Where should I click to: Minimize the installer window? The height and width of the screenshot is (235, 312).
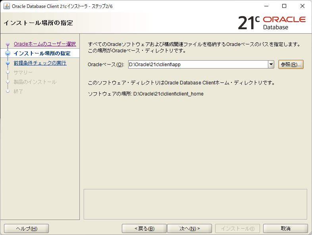coord(266,6)
